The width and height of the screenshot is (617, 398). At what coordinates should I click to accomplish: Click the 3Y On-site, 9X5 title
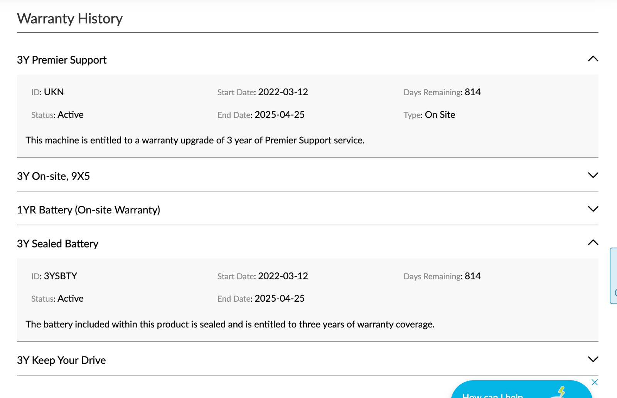53,176
